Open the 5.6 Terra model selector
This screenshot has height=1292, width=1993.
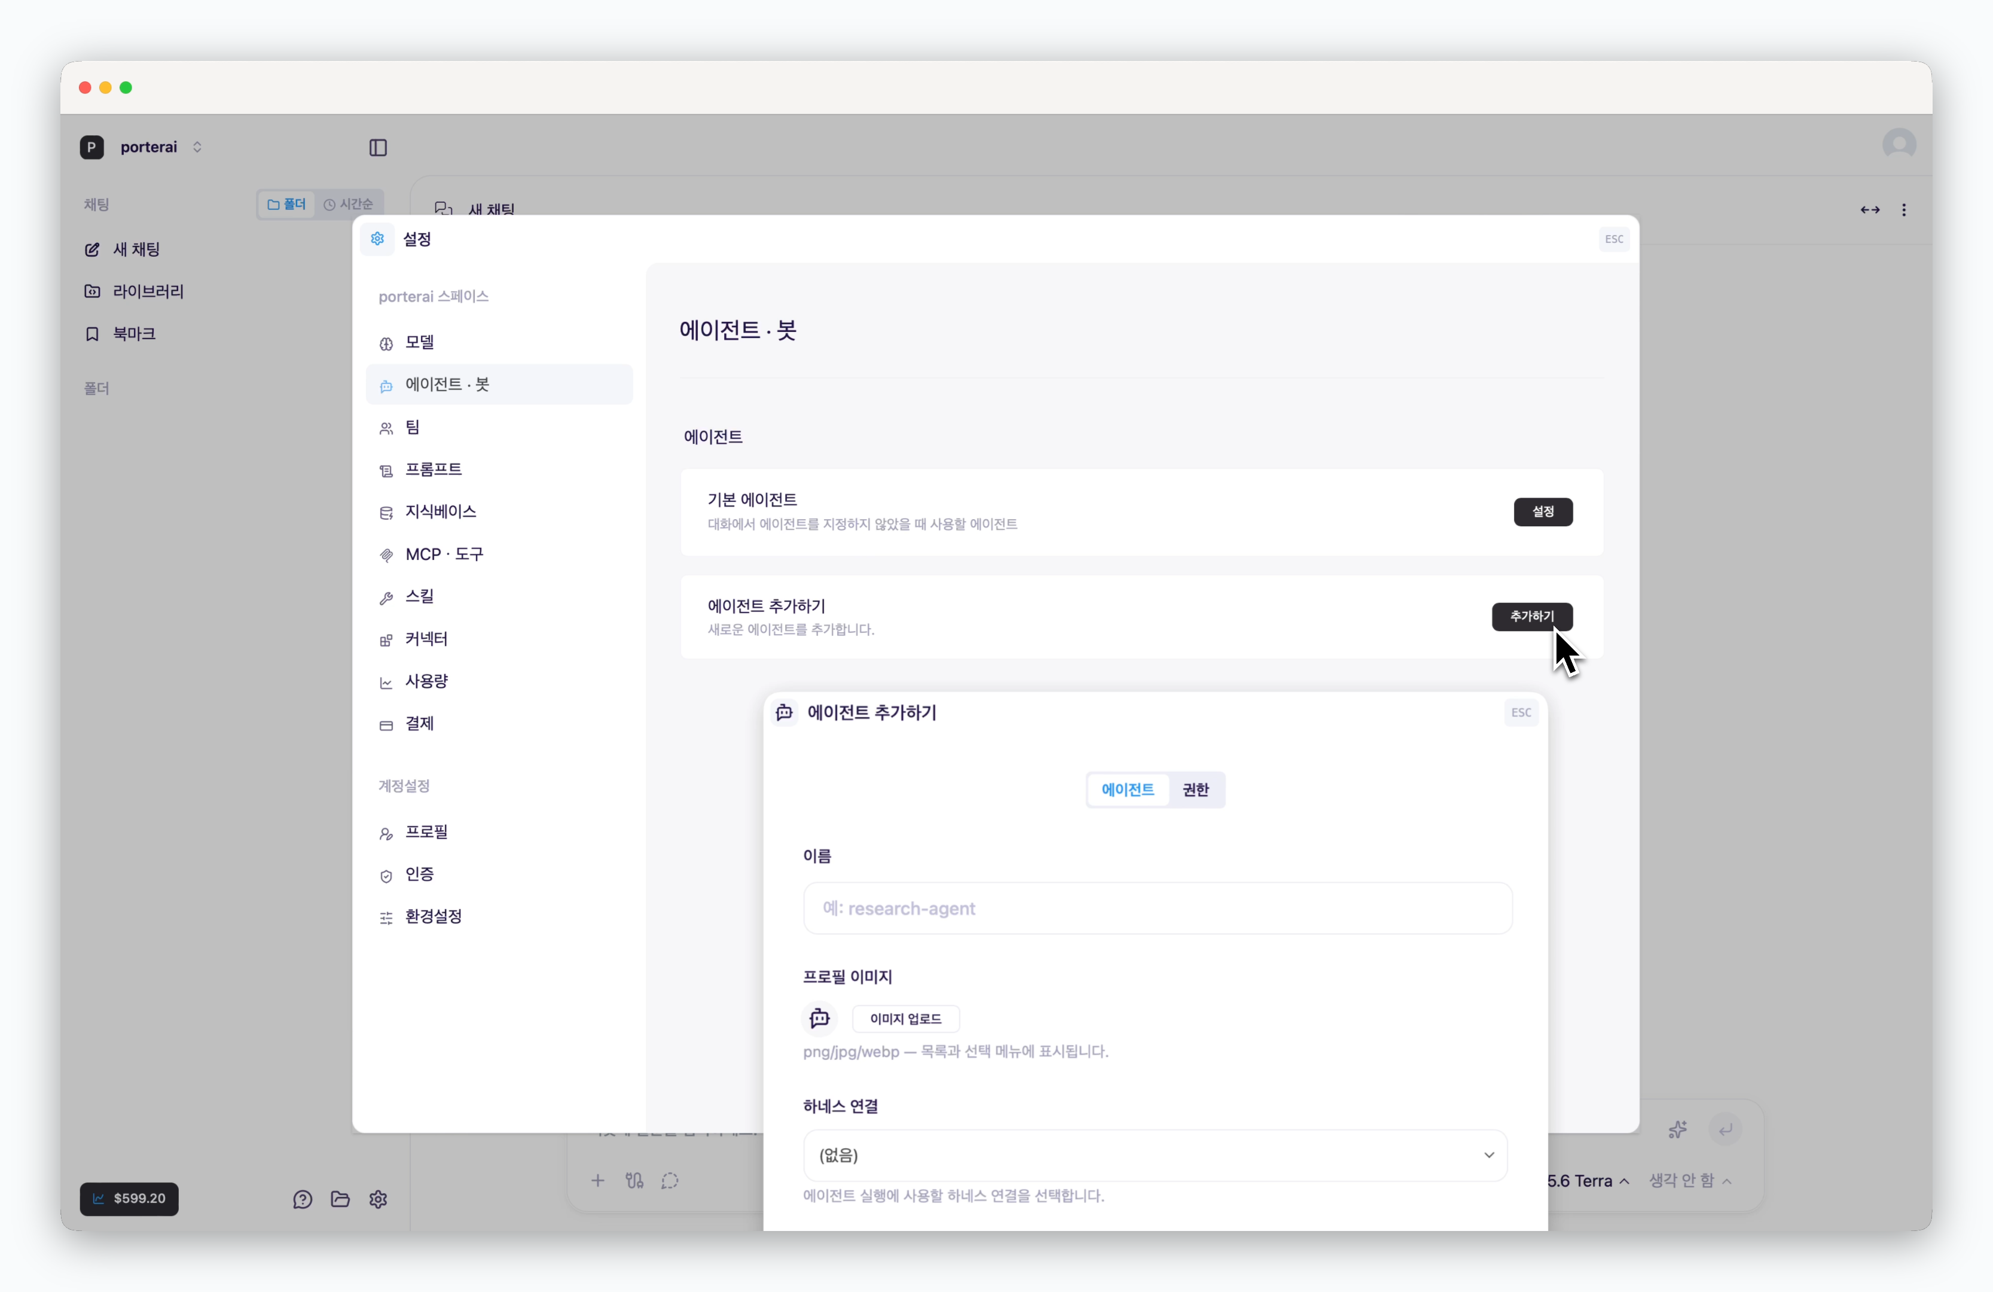coord(1589,1181)
